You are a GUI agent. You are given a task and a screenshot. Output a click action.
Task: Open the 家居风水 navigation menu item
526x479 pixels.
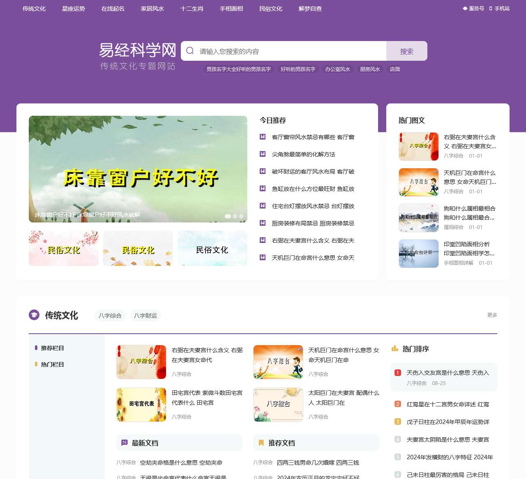point(152,9)
